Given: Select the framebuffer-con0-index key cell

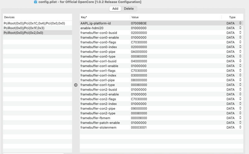Looking at the screenshot, I should (99, 47).
